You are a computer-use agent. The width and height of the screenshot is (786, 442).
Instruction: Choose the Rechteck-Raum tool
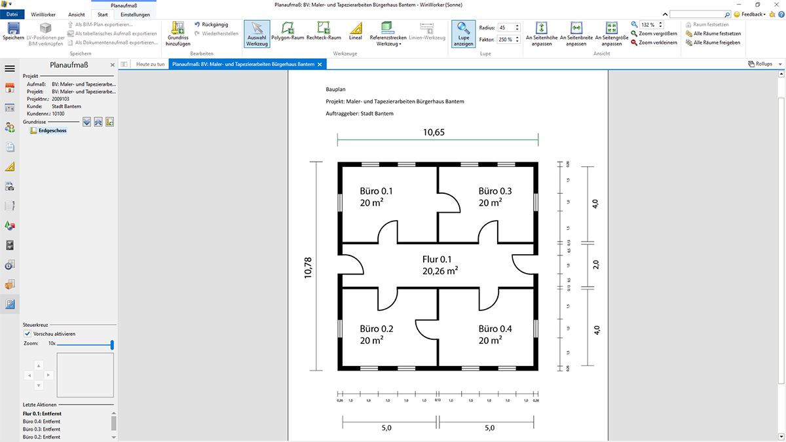[324, 31]
